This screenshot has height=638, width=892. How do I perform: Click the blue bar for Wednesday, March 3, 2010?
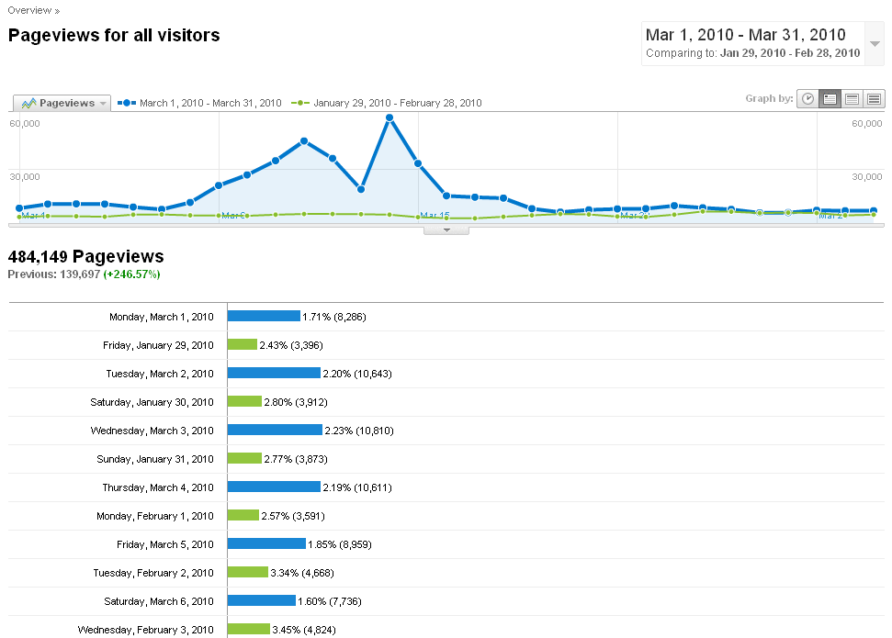tap(275, 430)
